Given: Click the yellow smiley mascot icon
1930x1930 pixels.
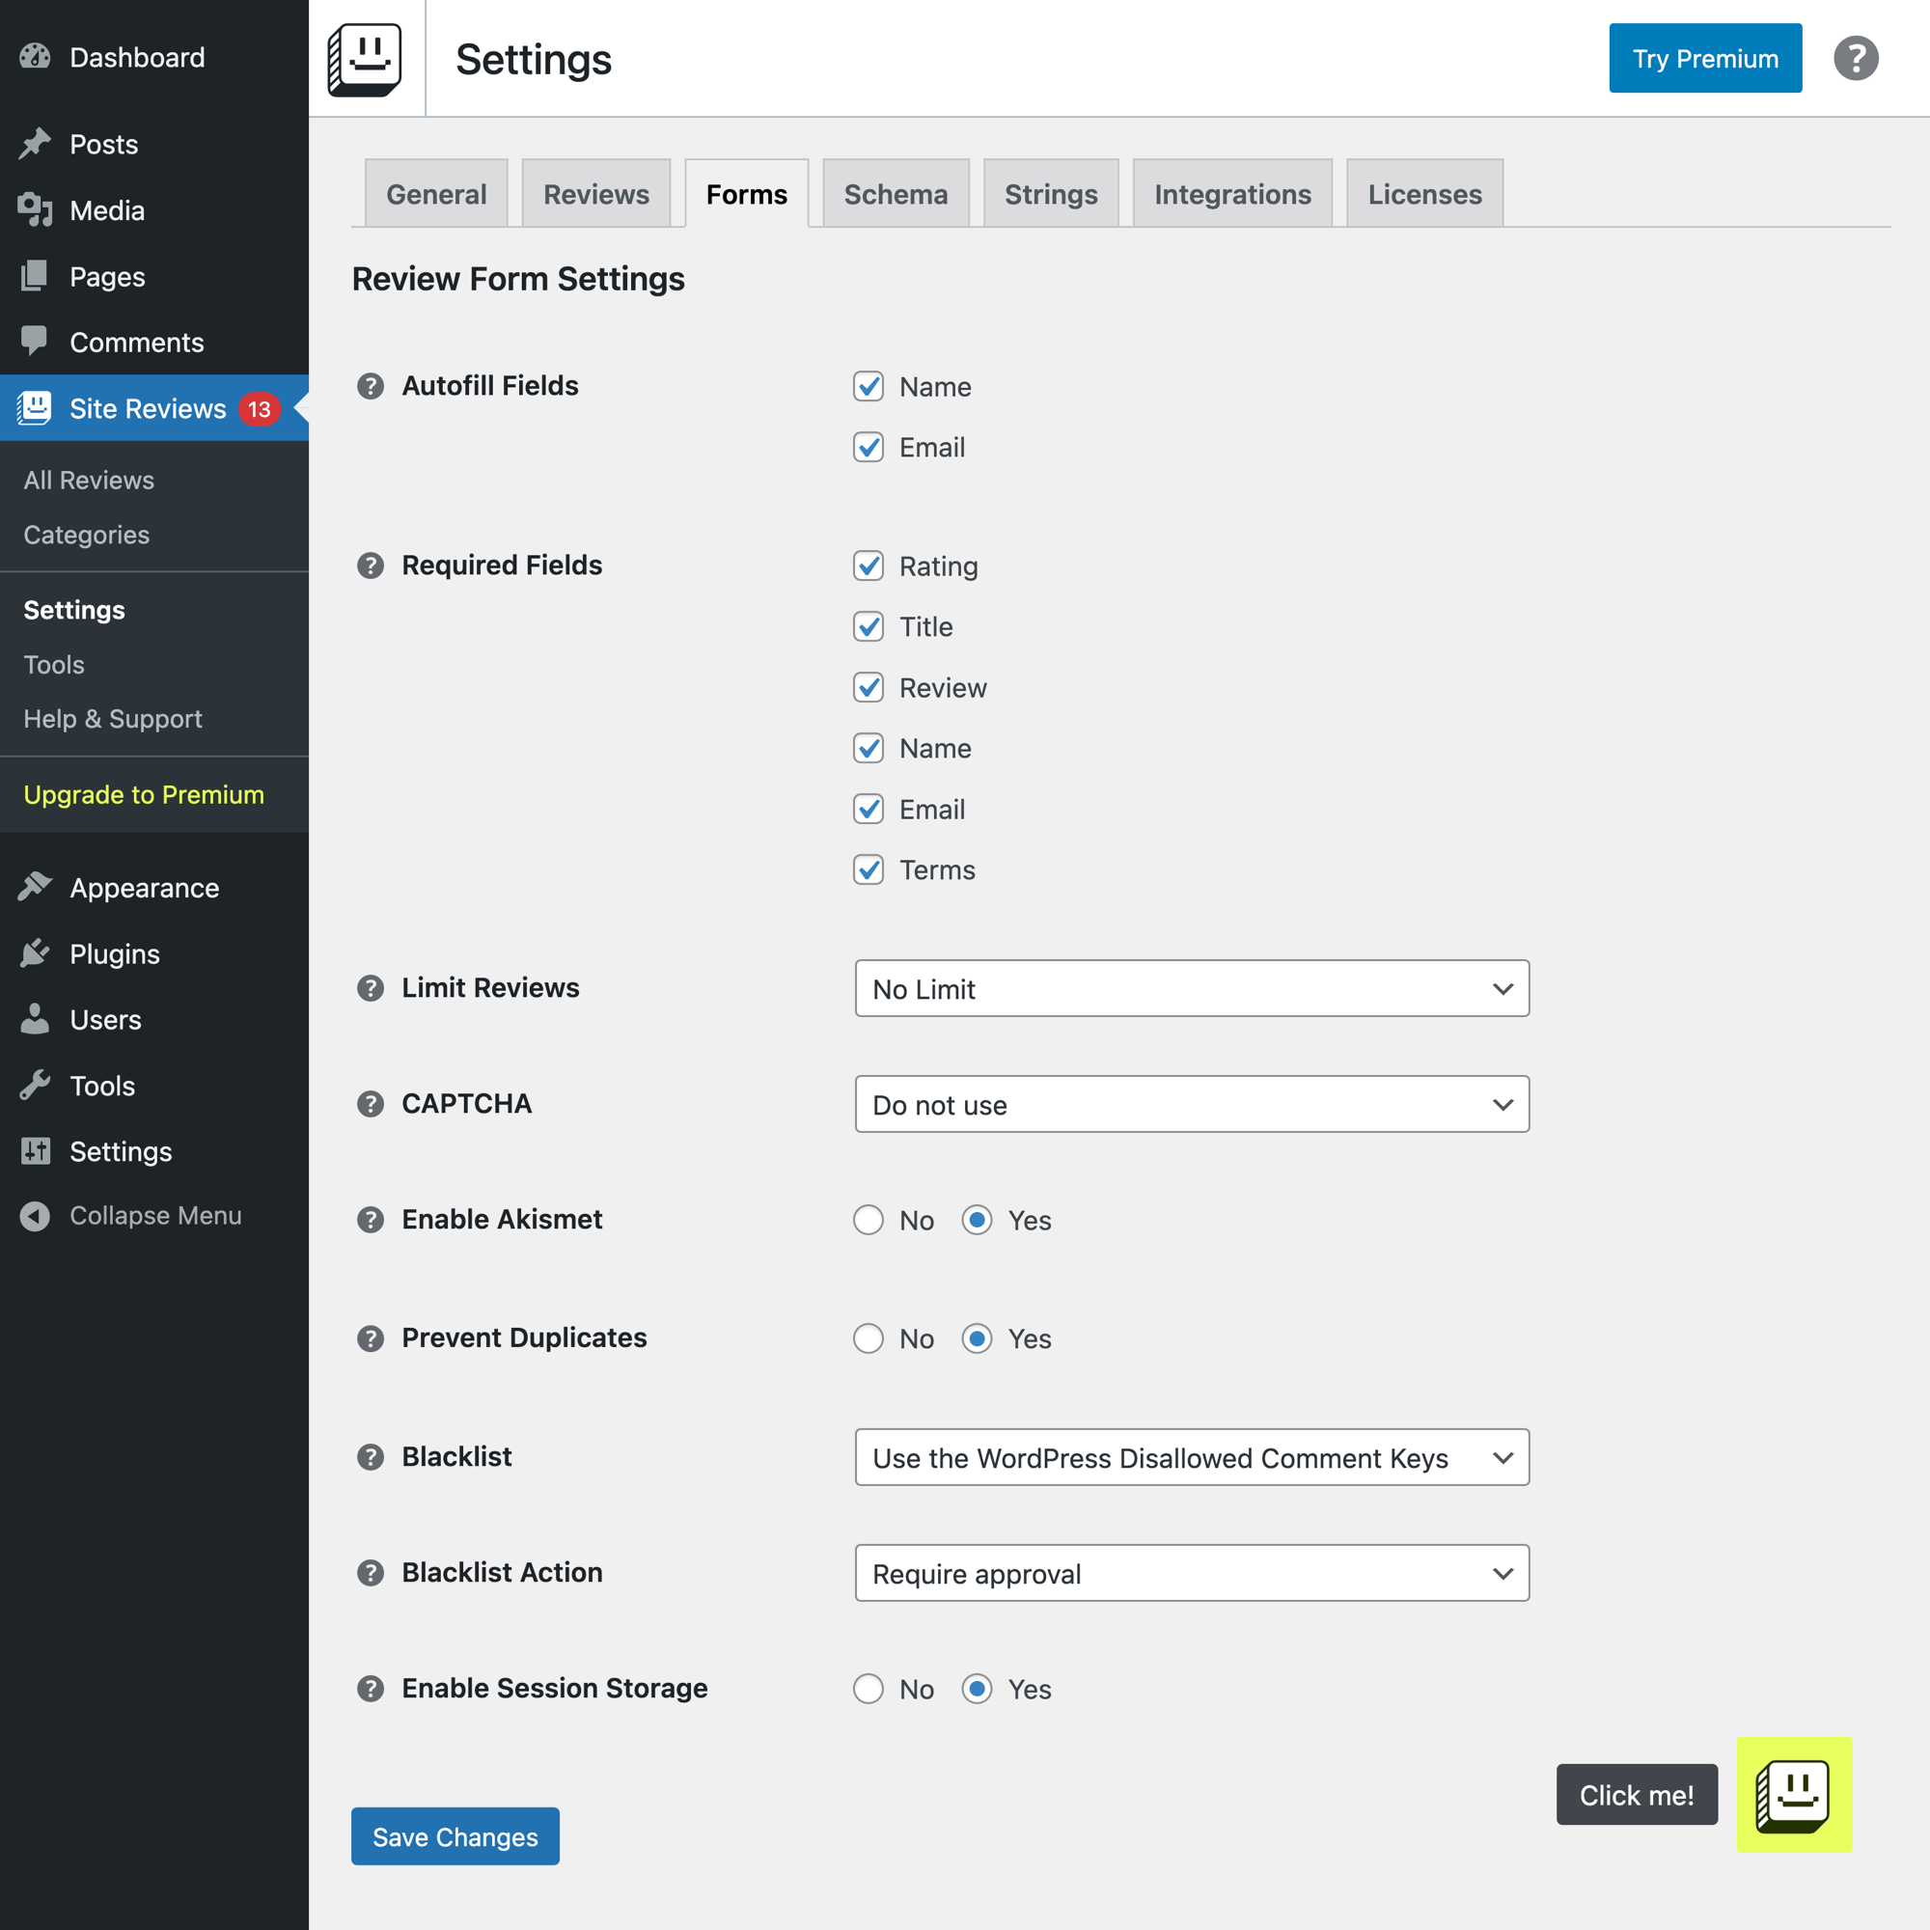Looking at the screenshot, I should point(1793,1794).
